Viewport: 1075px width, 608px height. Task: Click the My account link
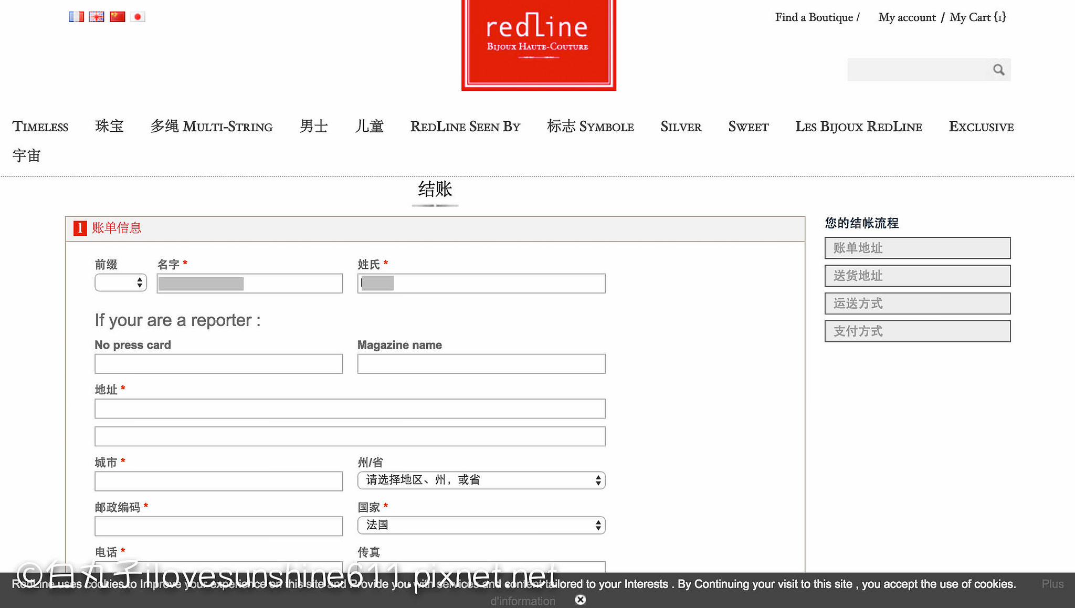click(907, 17)
